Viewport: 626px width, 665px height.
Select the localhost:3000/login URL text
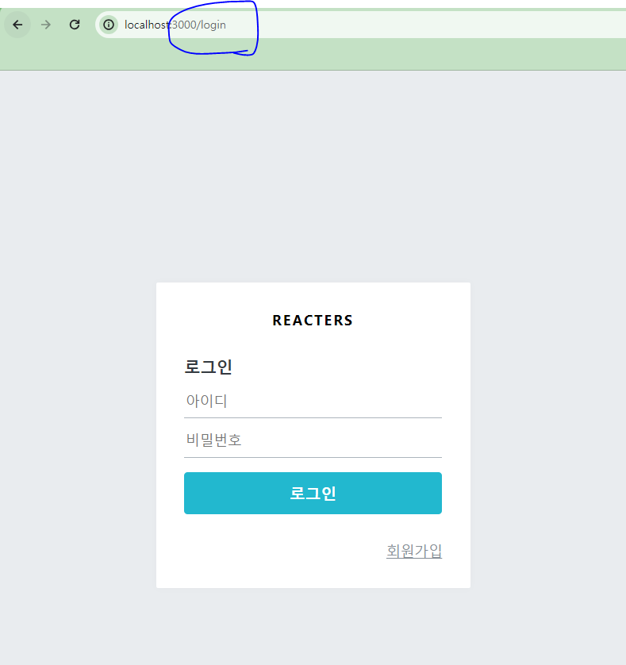coord(175,25)
